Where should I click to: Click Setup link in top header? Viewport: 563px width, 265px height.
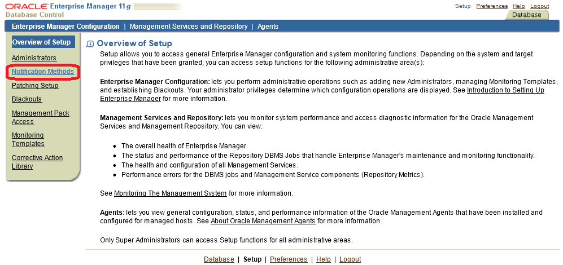463,6
